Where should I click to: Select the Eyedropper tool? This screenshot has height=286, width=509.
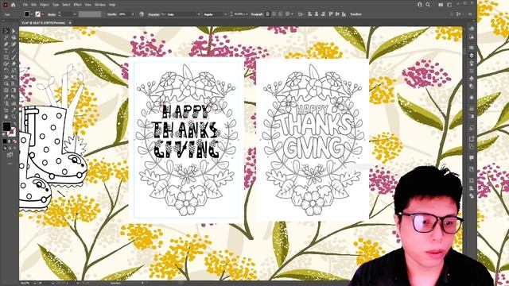pyautogui.click(x=6, y=96)
